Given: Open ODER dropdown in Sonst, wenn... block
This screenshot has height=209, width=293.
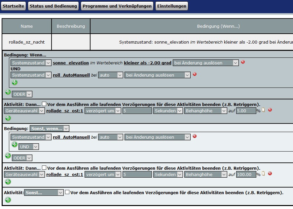Looking at the screenshot, I should pos(22,158).
